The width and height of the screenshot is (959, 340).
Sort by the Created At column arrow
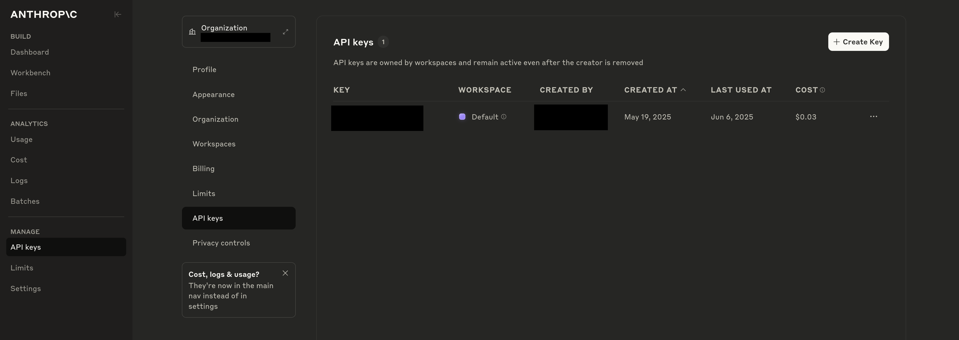[683, 90]
